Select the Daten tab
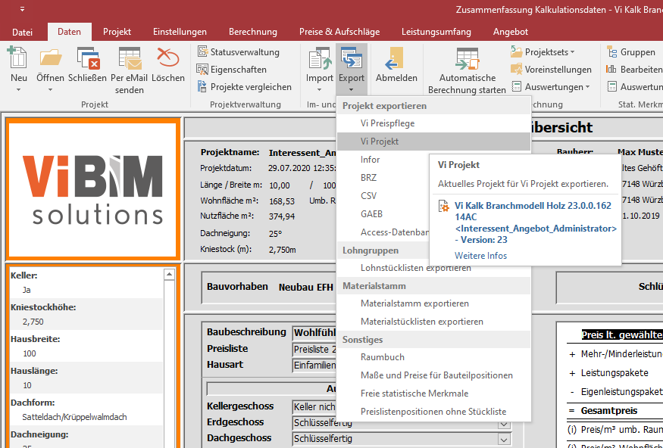Screen dimensions: 663x448 click(x=69, y=32)
